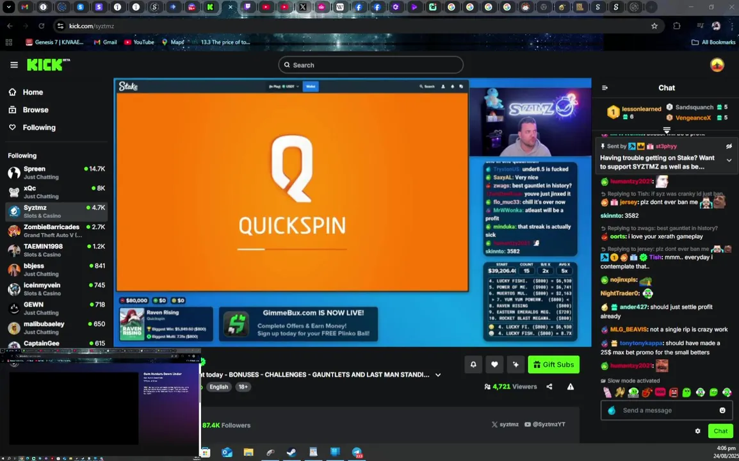Click the share icon beside Viewers count

pyautogui.click(x=549, y=387)
